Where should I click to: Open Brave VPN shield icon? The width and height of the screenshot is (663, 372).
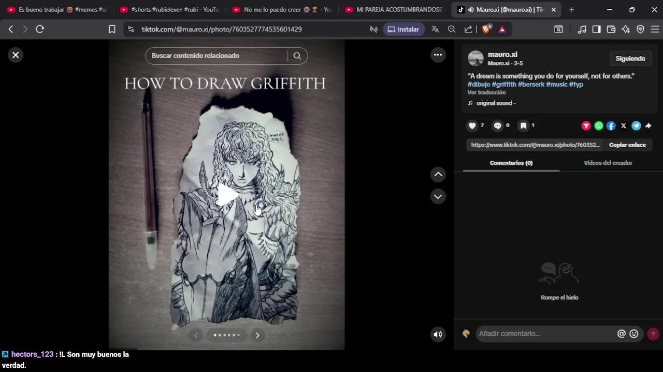[640, 29]
